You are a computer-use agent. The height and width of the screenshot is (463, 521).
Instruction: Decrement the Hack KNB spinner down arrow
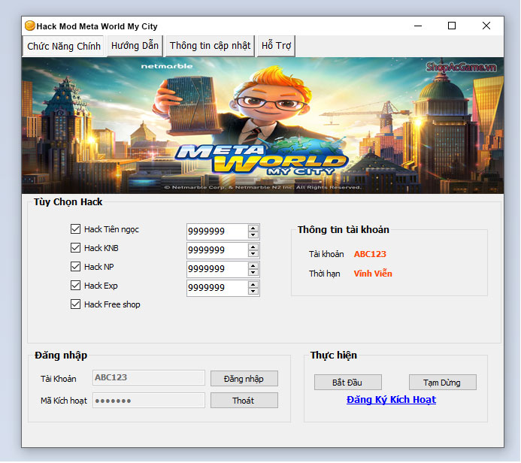pos(253,254)
